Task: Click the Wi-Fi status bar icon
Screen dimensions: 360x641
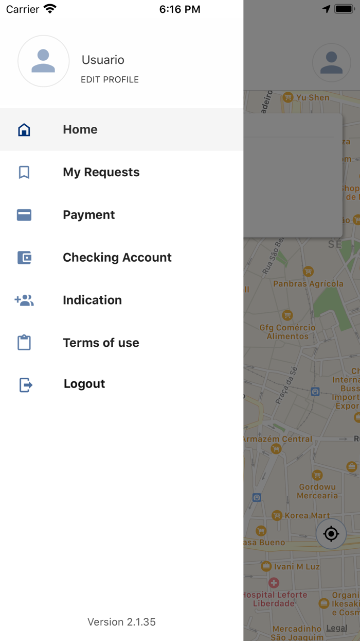Action: point(50,9)
